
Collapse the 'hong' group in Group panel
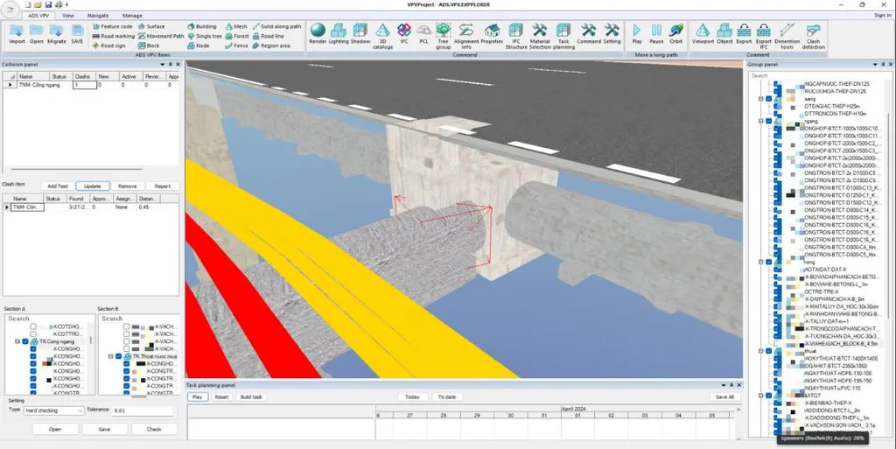760,262
